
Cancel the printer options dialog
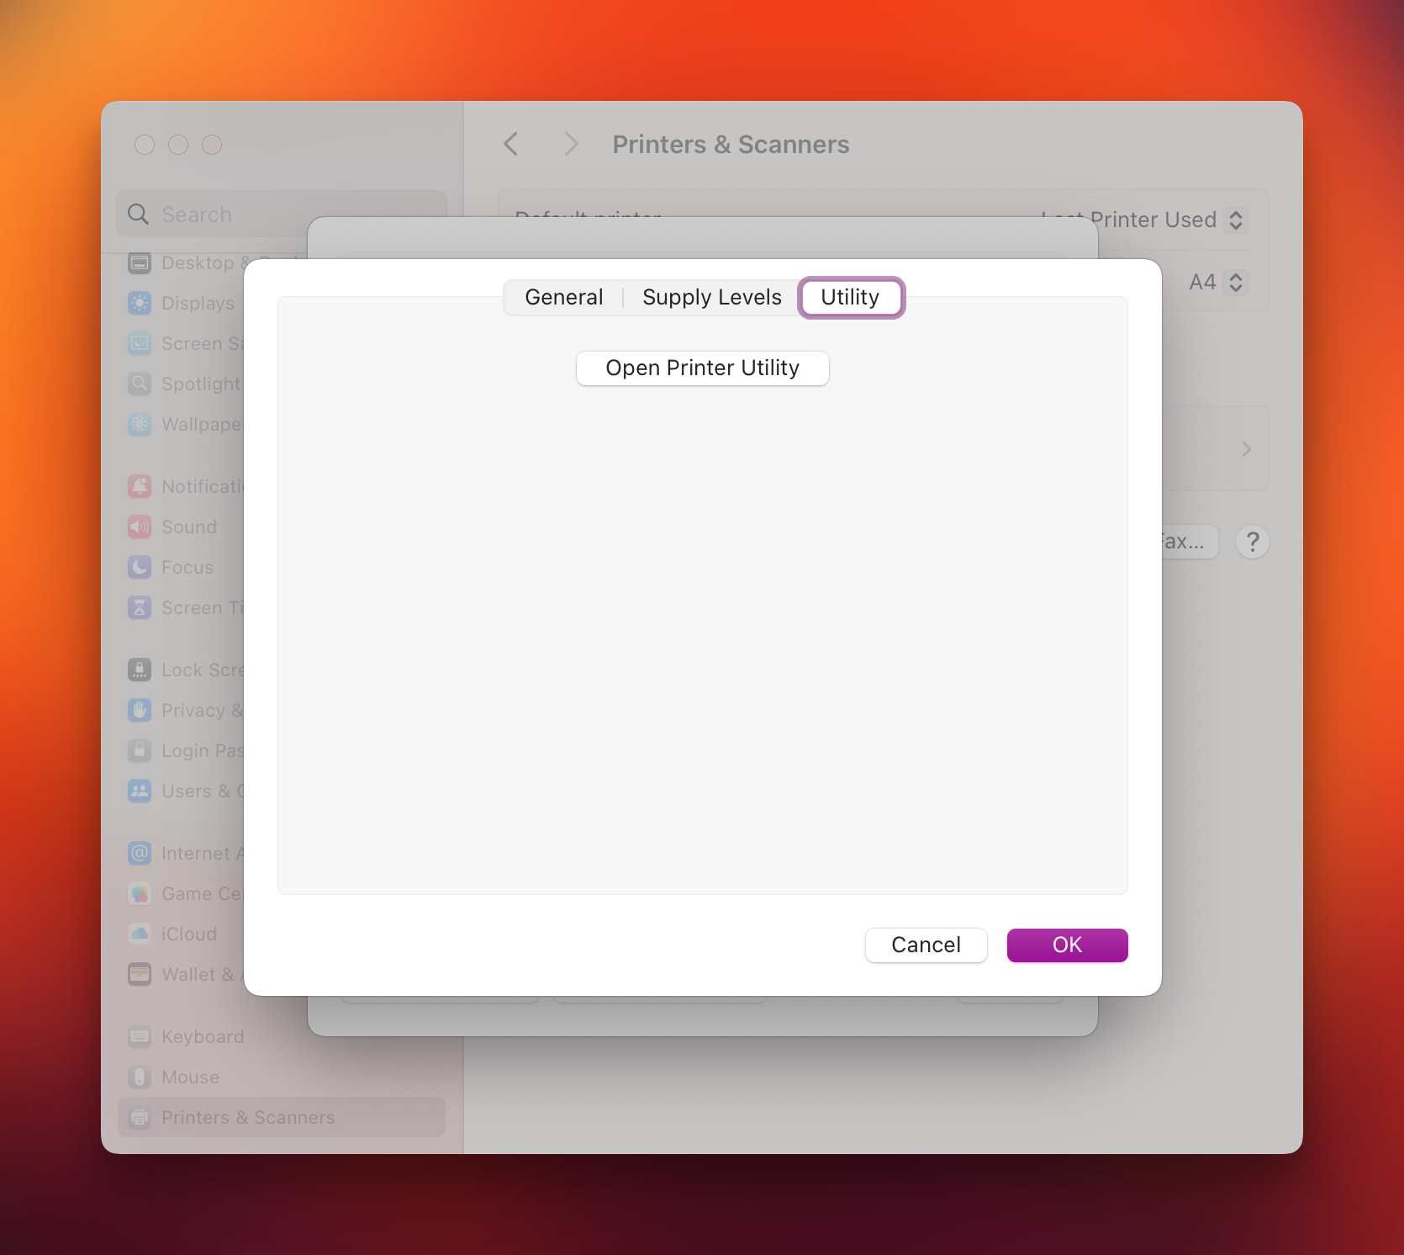click(x=926, y=945)
